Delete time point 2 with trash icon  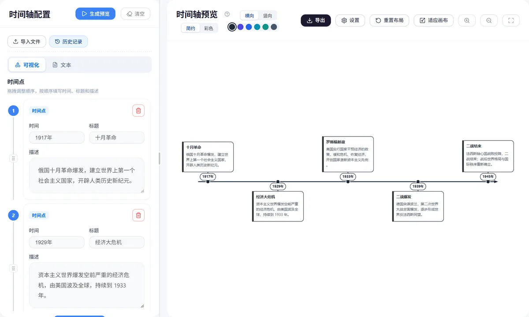point(138,215)
